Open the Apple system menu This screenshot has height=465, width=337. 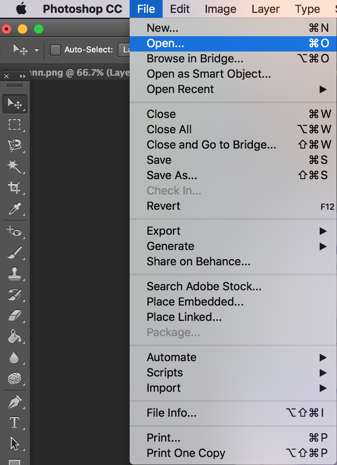(x=21, y=9)
